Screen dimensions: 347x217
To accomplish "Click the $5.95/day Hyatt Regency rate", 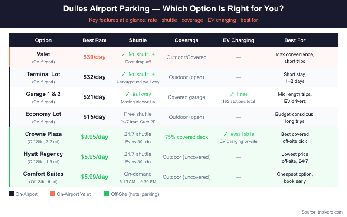I will click(95, 157).
